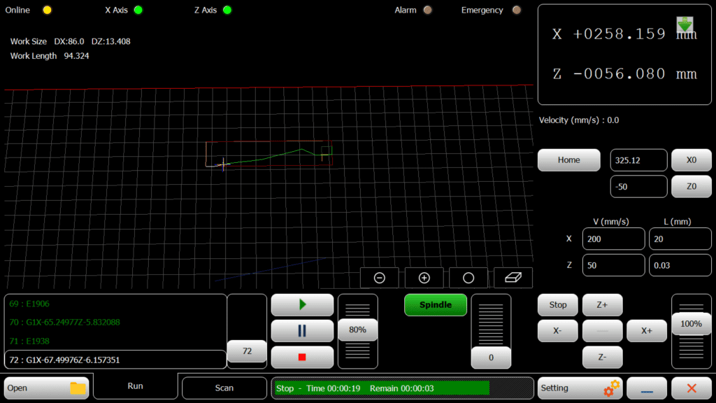Click the center dash jog button
Viewport: 716px width, 403px height.
tap(602, 331)
